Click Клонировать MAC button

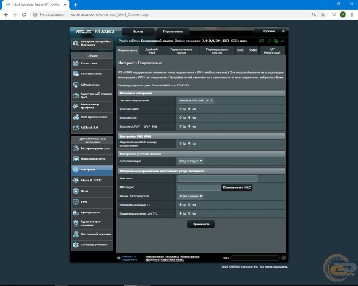point(237,188)
